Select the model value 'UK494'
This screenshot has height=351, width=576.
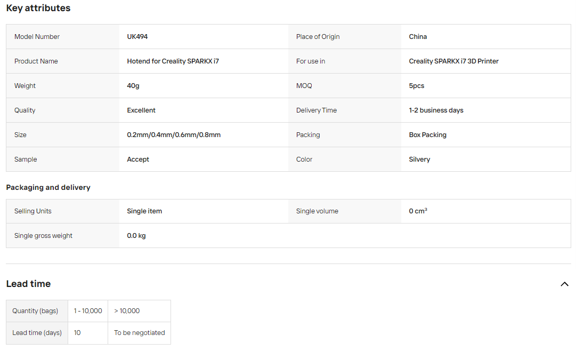tap(137, 36)
